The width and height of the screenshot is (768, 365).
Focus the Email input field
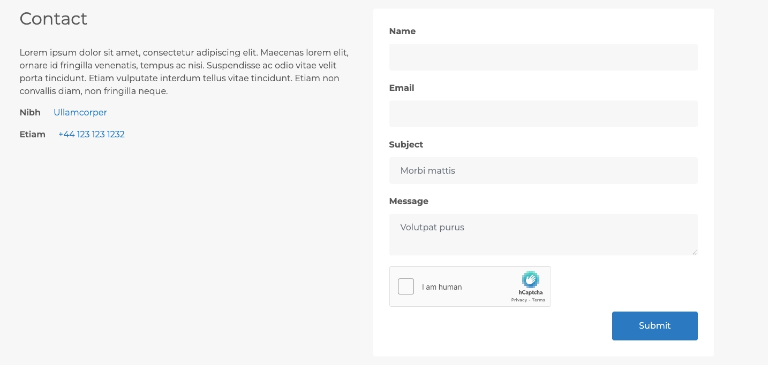[543, 114]
